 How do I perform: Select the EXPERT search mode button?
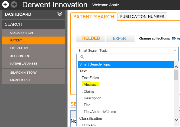[x=120, y=38]
